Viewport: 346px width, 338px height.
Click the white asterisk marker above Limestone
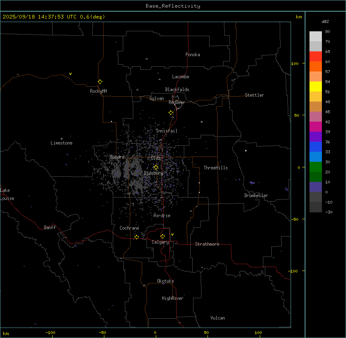(x=61, y=138)
